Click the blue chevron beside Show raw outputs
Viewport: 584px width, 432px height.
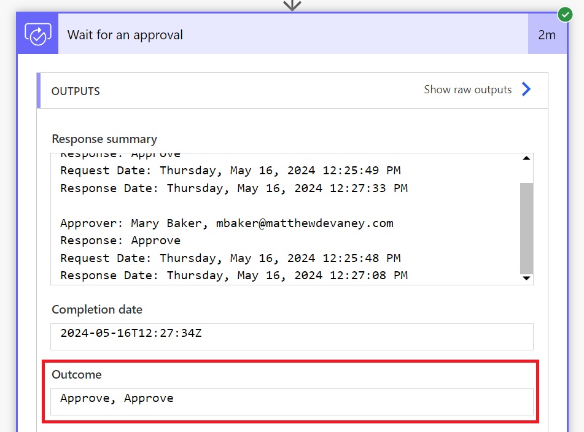coord(526,90)
